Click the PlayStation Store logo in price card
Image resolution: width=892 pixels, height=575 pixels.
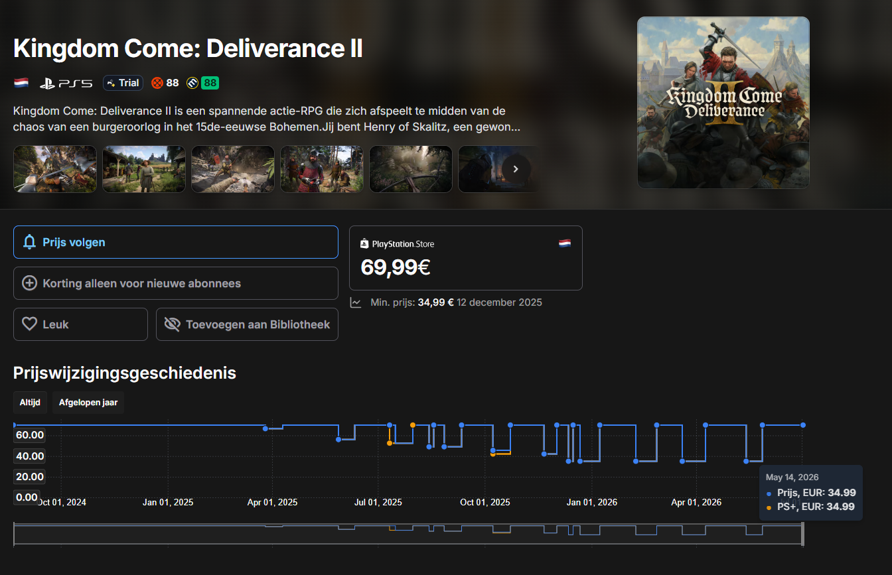[397, 244]
